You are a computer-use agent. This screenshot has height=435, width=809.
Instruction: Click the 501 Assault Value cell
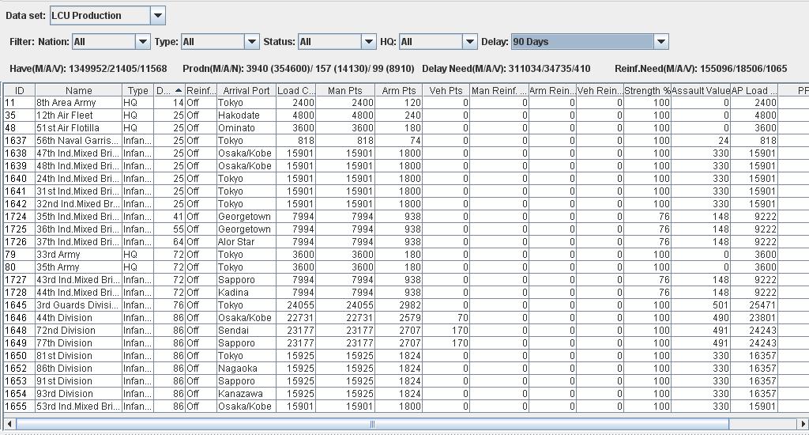[x=701, y=305]
